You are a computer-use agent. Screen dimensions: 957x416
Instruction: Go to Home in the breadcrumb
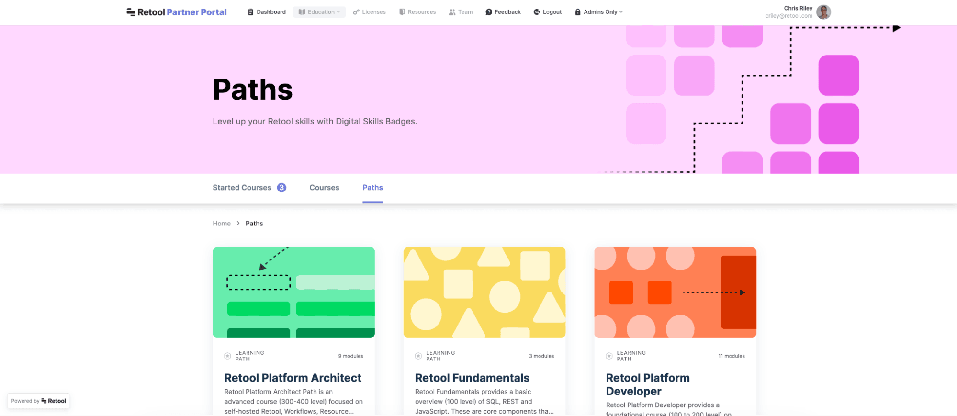pos(222,224)
